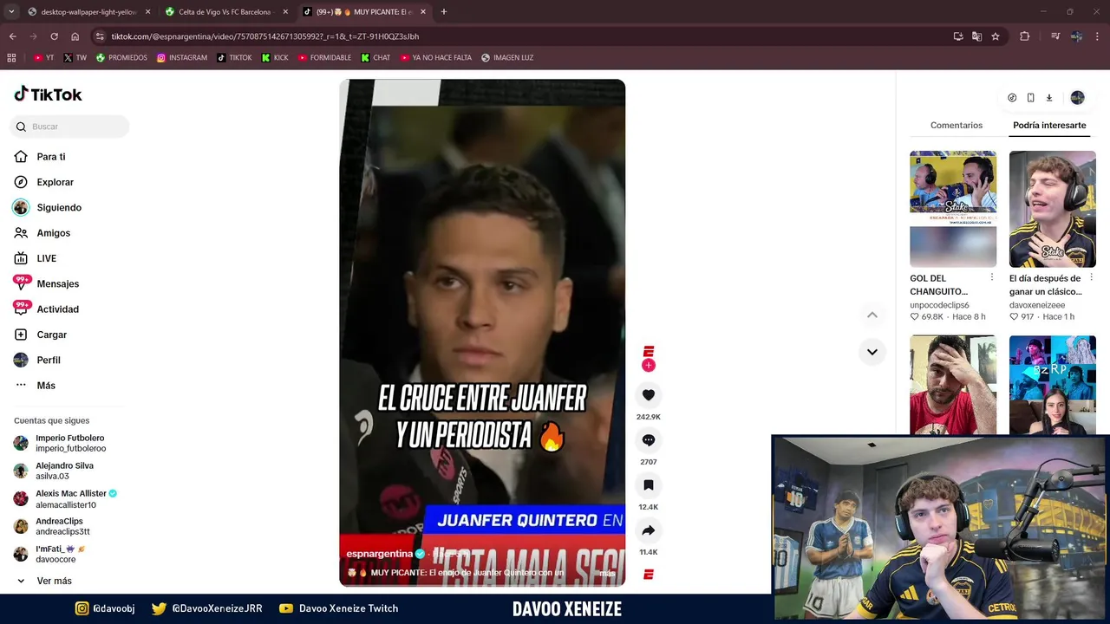The width and height of the screenshot is (1110, 624).
Task: Click the browser home button
Action: [x=75, y=36]
